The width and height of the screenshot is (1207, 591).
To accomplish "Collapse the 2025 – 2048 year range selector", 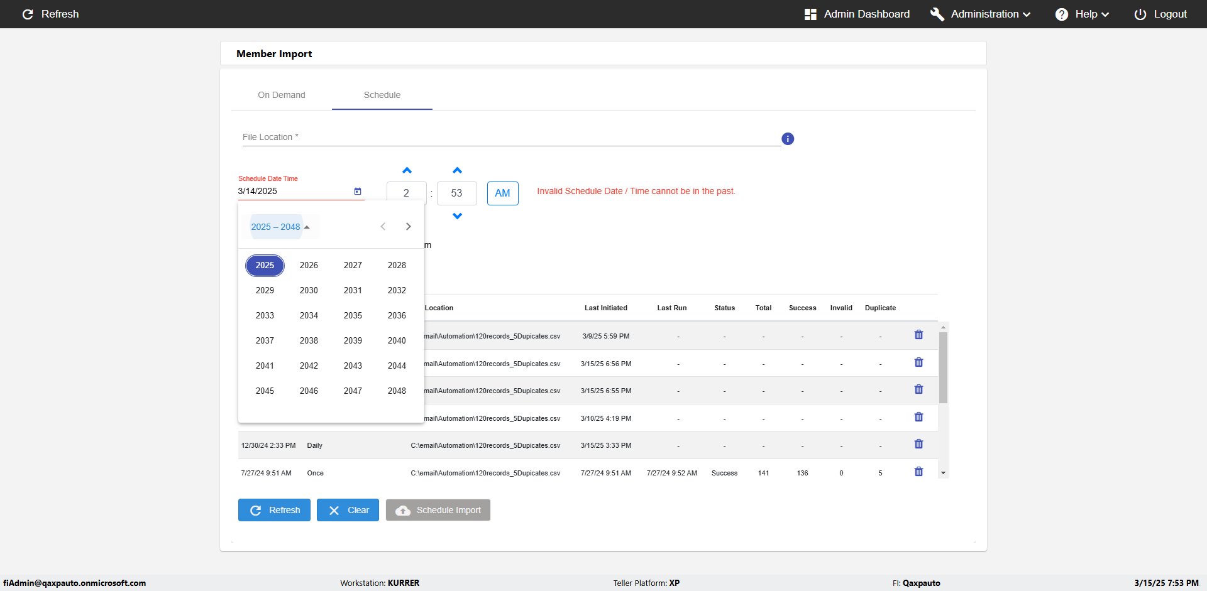I will pyautogui.click(x=280, y=227).
